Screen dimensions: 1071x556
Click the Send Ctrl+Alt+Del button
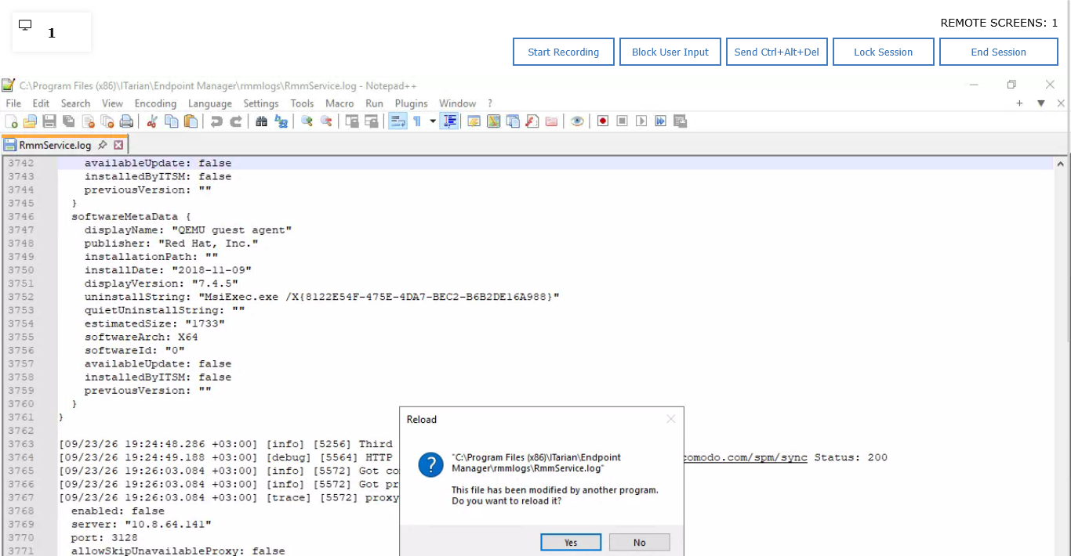coord(777,52)
